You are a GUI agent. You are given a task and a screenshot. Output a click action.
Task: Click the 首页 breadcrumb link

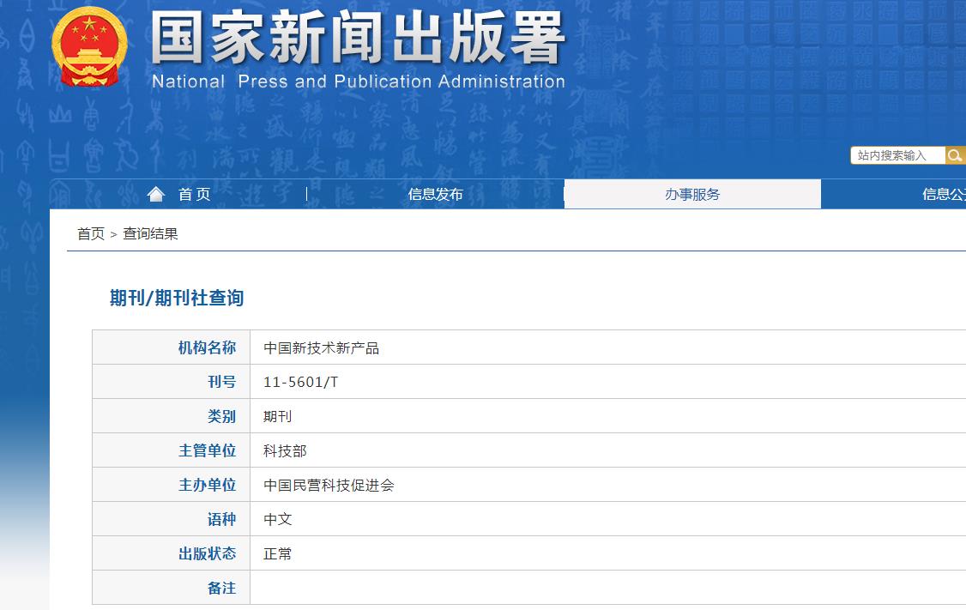(89, 233)
